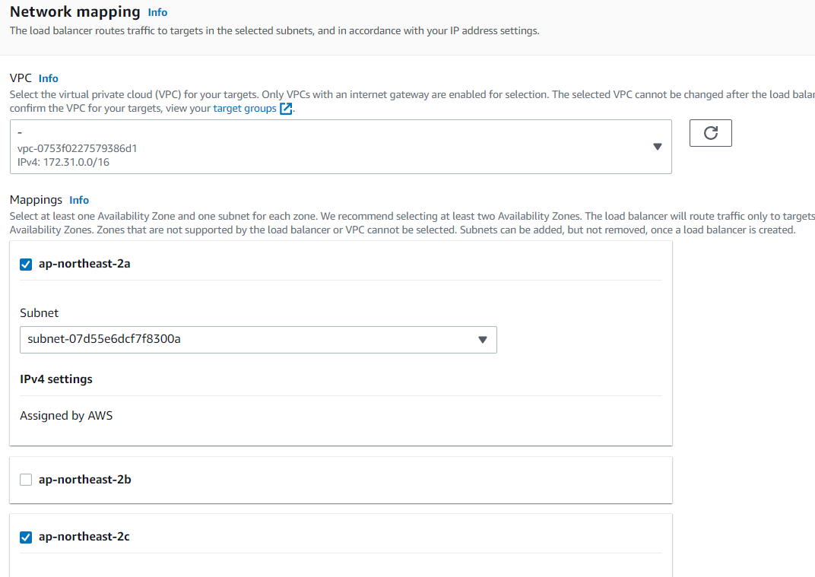Open Info link beside VPC label

48,78
